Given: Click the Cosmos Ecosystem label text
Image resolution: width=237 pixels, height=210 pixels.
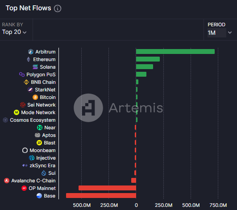Looking at the screenshot, I should [33, 120].
